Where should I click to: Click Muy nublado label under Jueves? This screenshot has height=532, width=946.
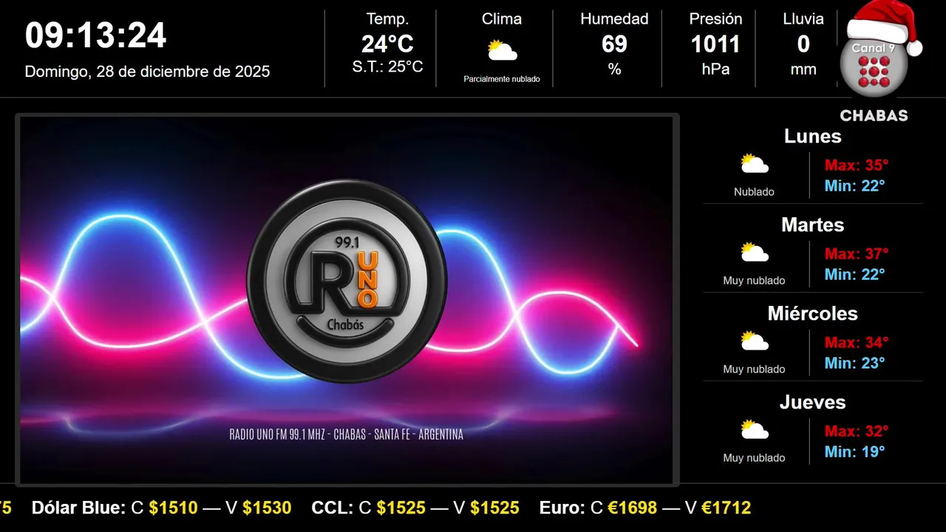754,458
